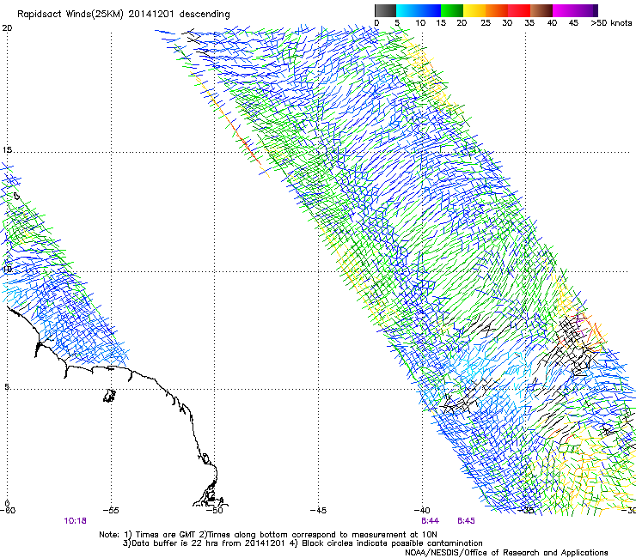Click longitude label '-60' at bottom-left
Viewport: 636px width, 558px height.
(x=7, y=511)
